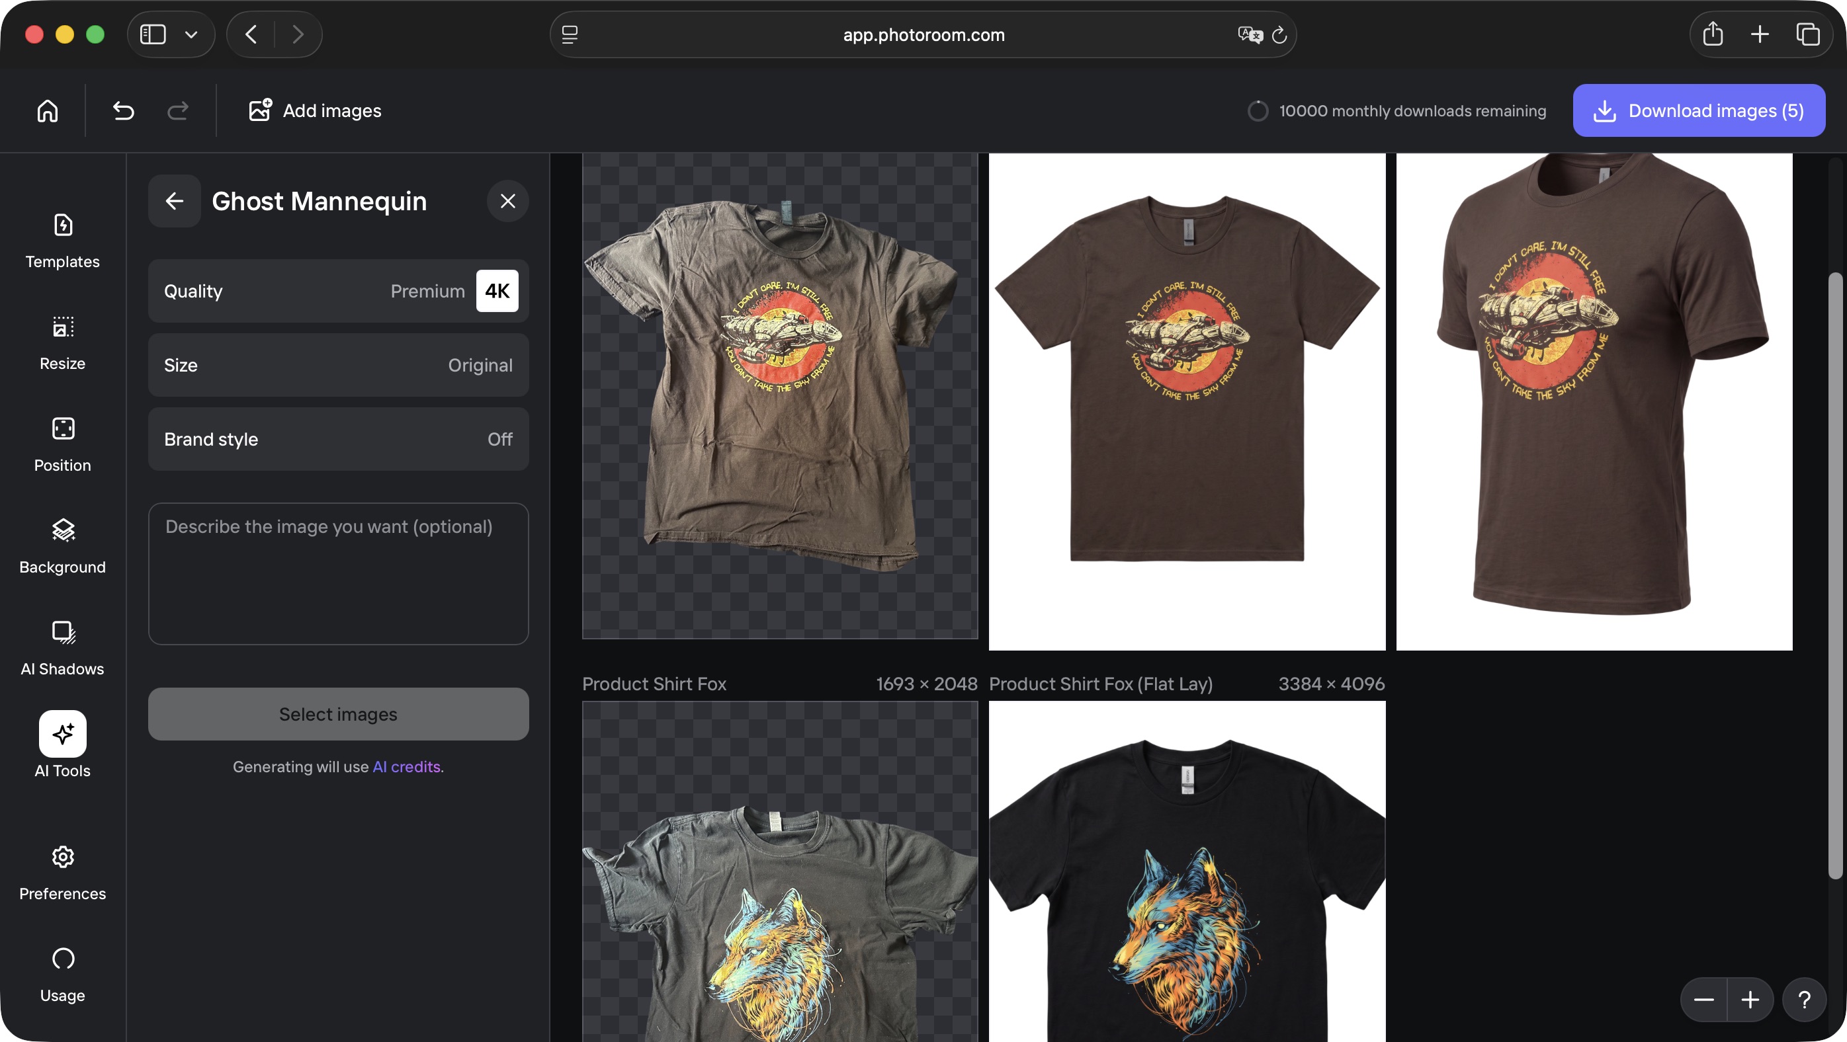Click the Product Shirt Fox title

coord(654,684)
